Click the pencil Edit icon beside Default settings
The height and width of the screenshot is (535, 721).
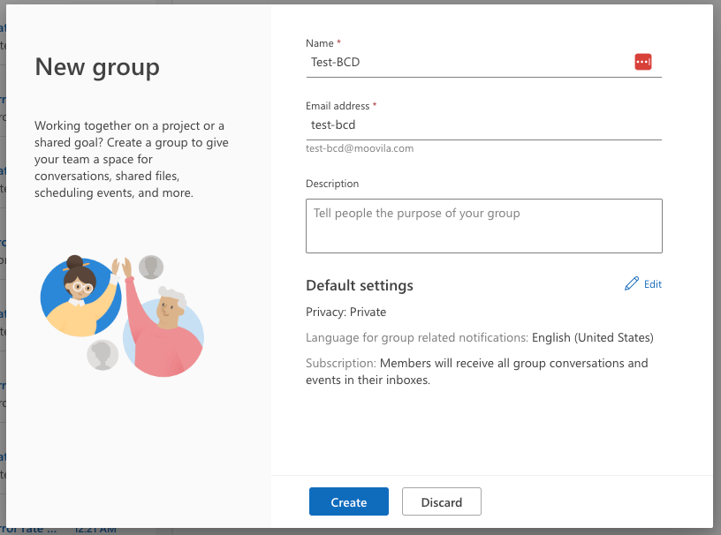tap(632, 283)
